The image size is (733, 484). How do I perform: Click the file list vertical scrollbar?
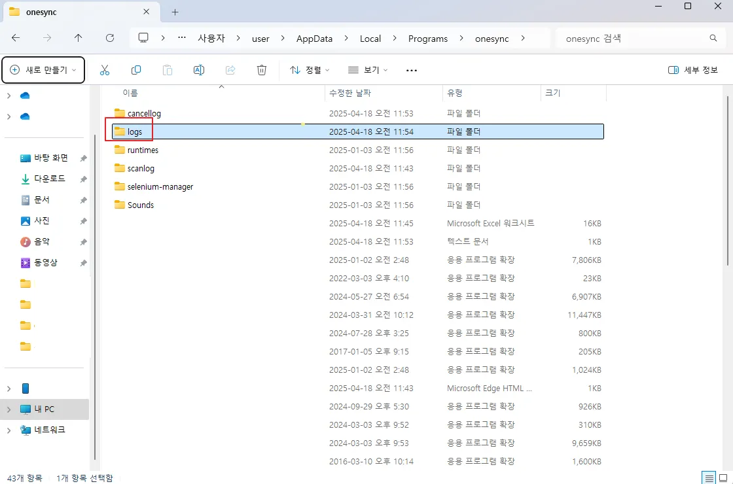tap(727, 180)
